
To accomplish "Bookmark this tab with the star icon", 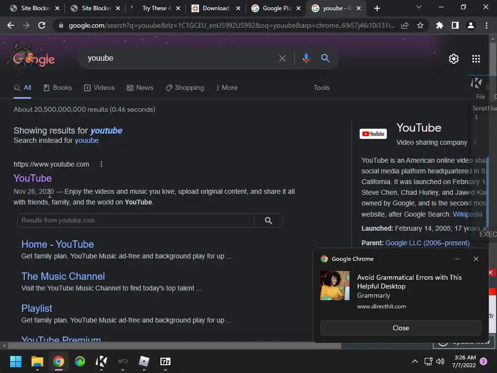I will click(x=420, y=25).
